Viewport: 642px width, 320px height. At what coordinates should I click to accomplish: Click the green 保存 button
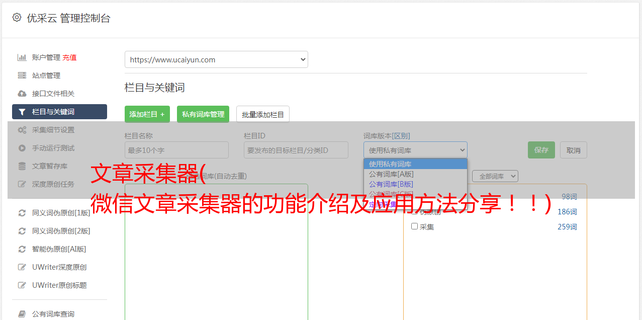pos(541,150)
